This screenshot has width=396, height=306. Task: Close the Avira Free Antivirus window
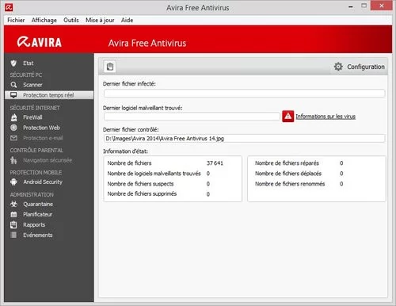pyautogui.click(x=382, y=6)
